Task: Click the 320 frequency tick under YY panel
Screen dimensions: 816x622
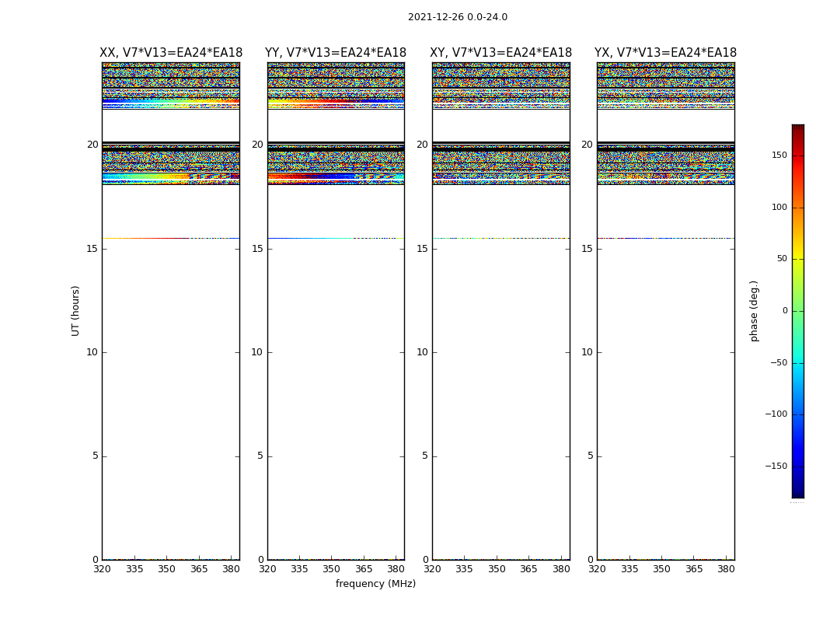Action: (x=267, y=569)
